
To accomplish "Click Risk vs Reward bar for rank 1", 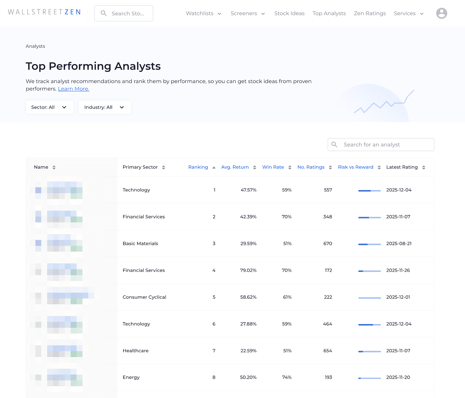I will [x=369, y=191].
